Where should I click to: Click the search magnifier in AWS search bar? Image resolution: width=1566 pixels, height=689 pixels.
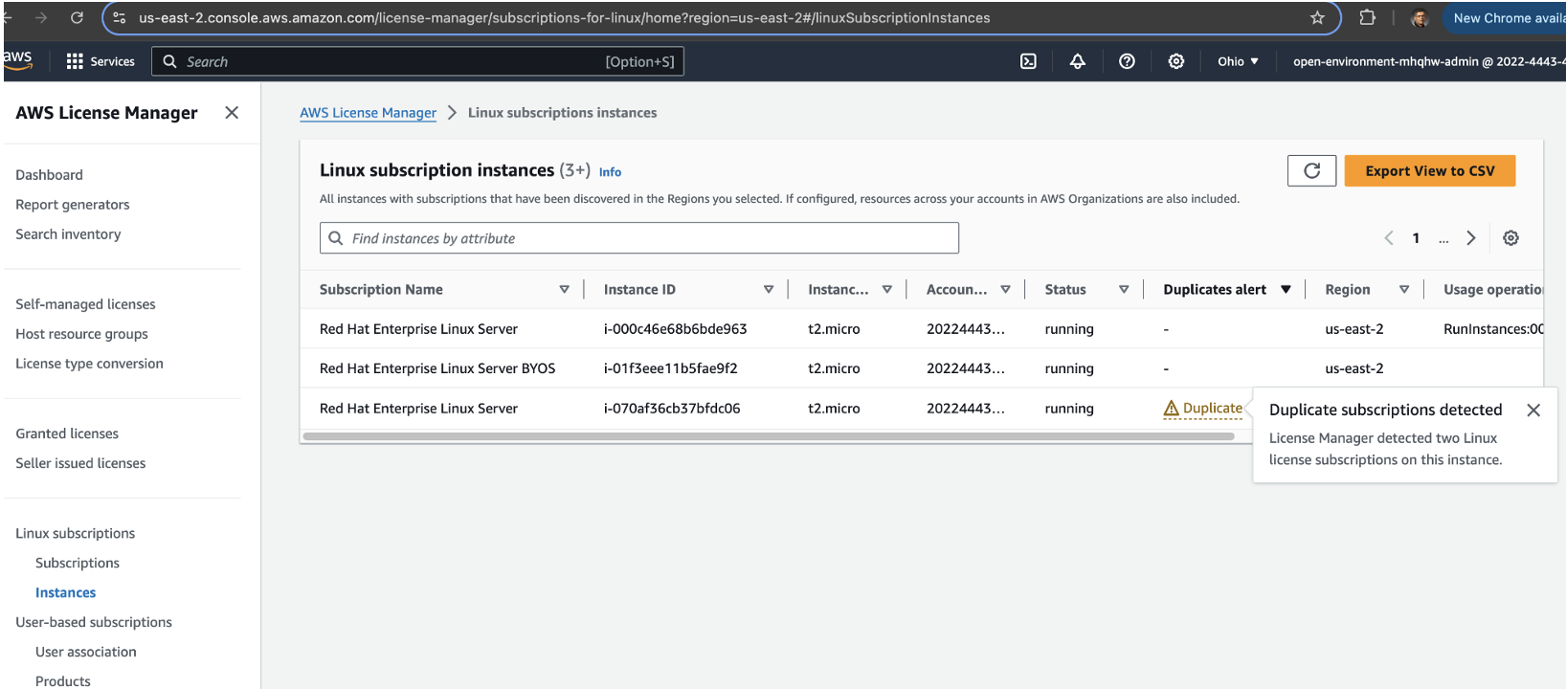coord(170,61)
